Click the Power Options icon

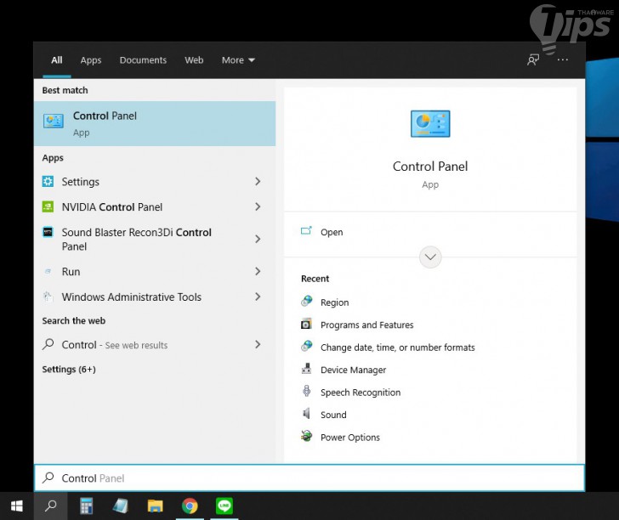[306, 436]
